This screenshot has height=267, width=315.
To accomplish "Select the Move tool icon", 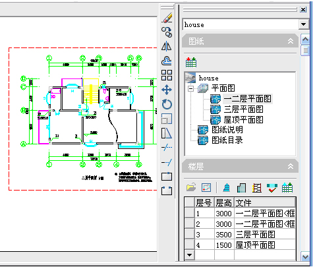I will 167,90.
